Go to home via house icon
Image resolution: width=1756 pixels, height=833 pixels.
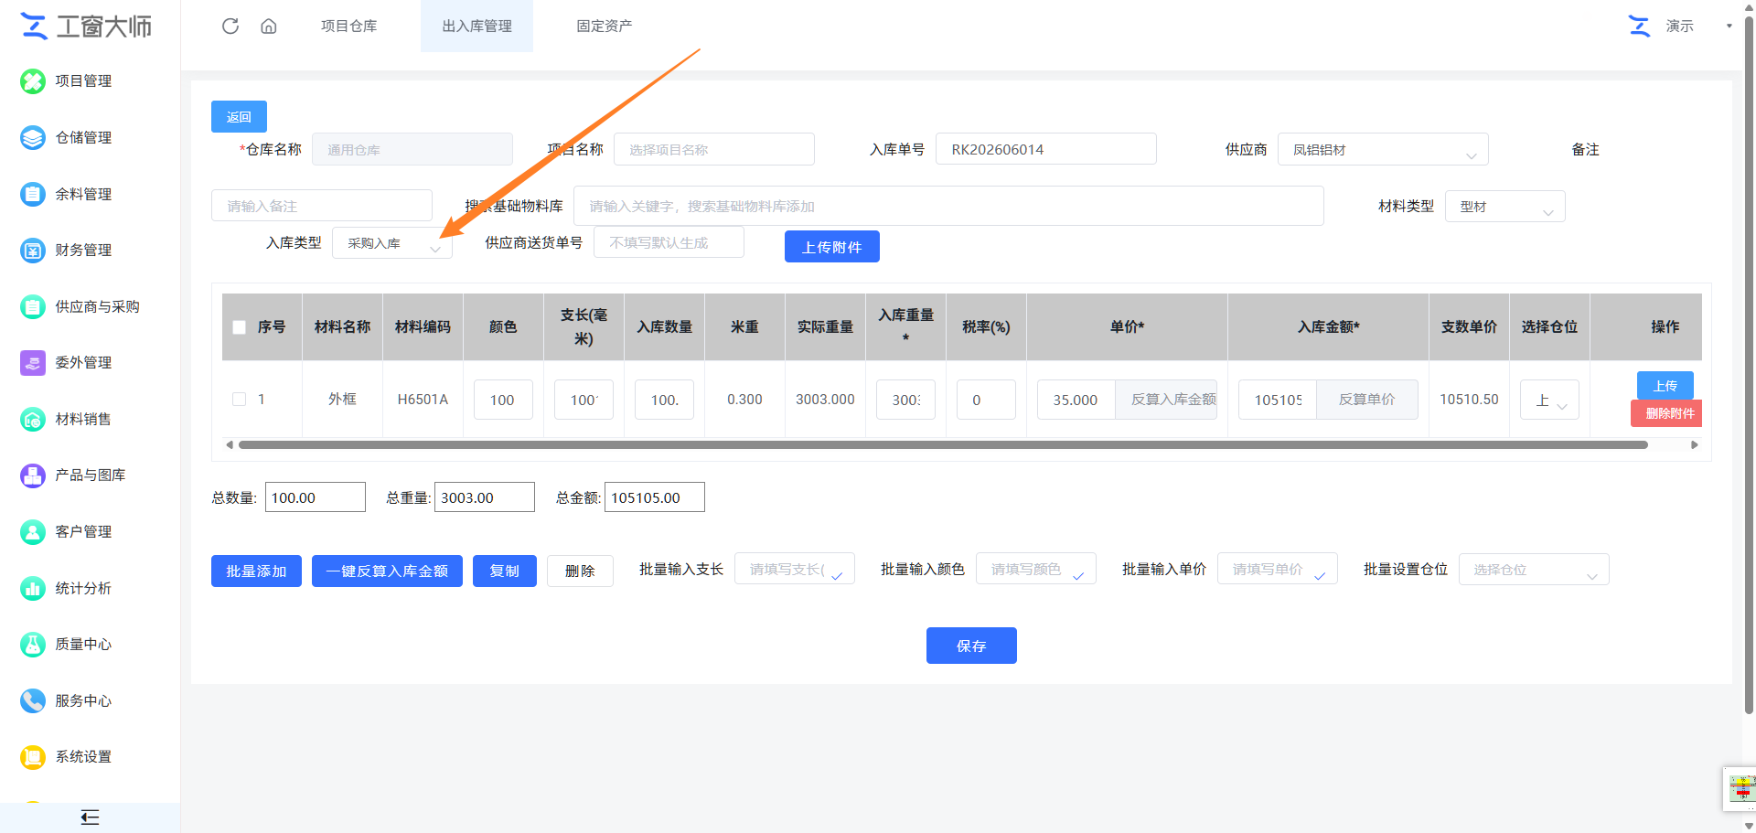(x=268, y=26)
